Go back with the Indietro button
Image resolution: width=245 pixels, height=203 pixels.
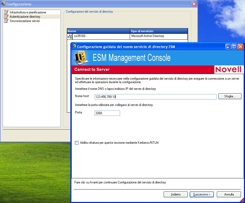(176, 194)
